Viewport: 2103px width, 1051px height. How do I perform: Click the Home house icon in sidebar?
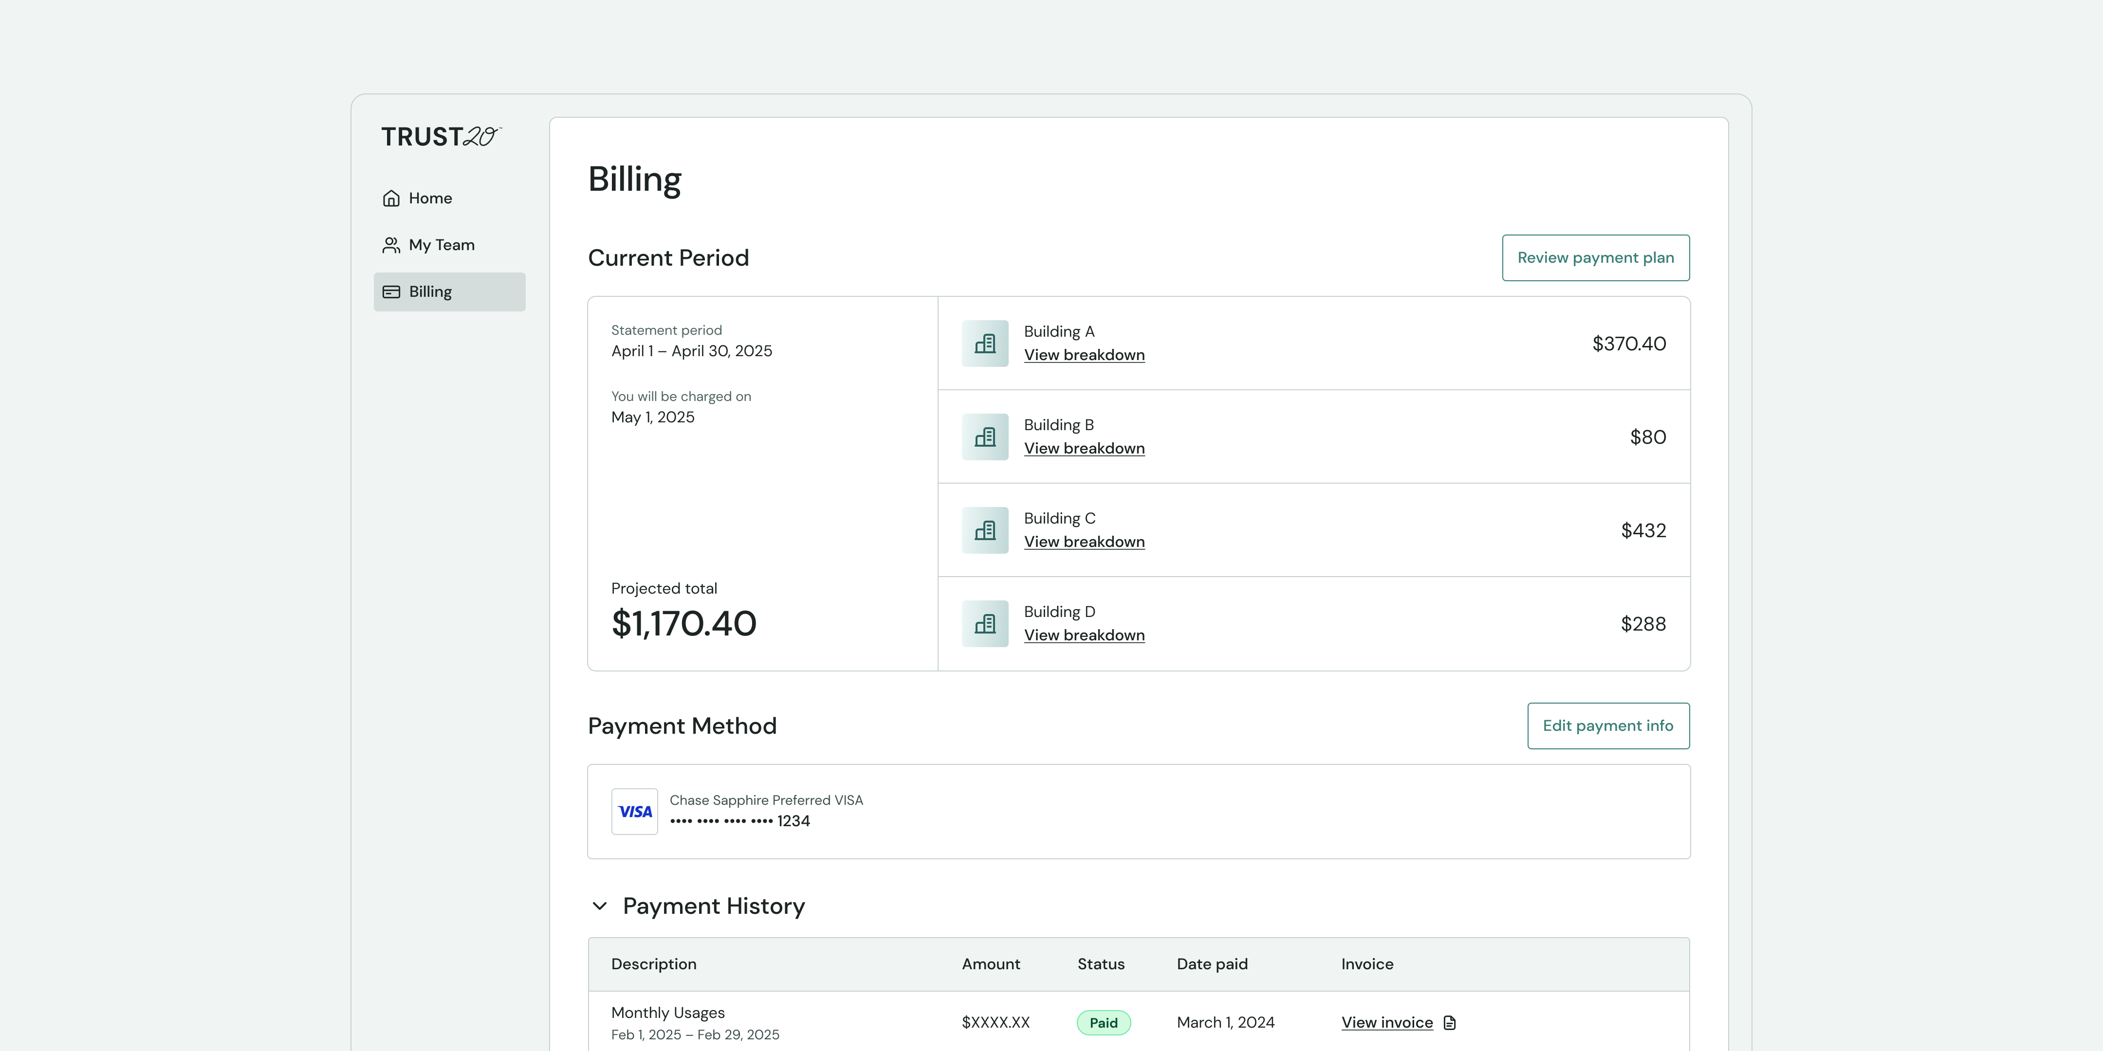point(391,199)
